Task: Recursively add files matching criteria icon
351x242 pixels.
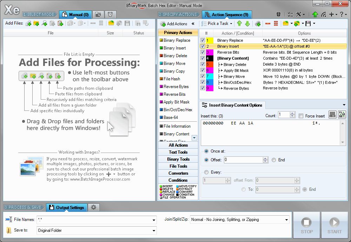Action: click(x=44, y=23)
